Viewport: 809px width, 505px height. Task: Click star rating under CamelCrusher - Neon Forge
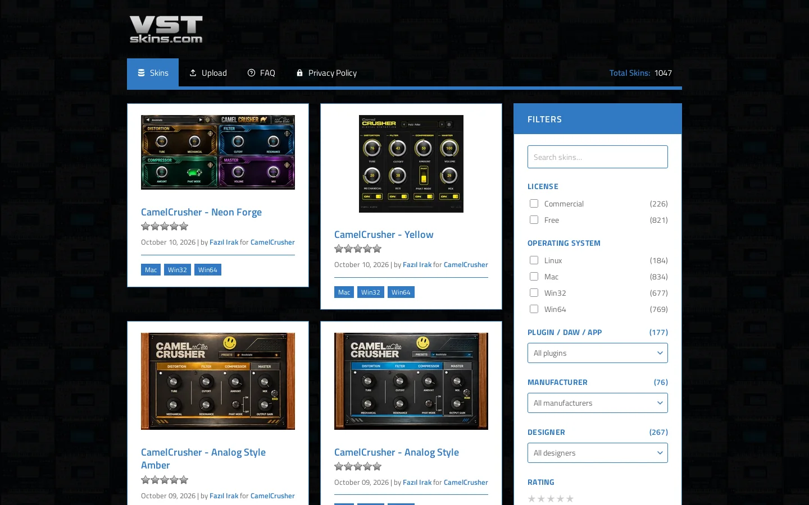[x=165, y=226]
